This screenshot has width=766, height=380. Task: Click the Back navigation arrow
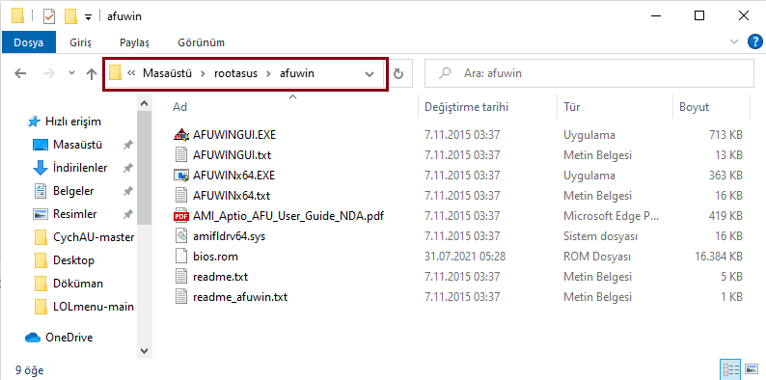pyautogui.click(x=20, y=73)
